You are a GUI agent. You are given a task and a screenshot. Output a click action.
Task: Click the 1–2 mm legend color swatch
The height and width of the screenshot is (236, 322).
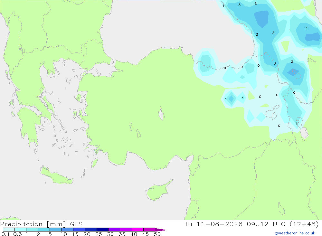pyautogui.click(x=32, y=230)
